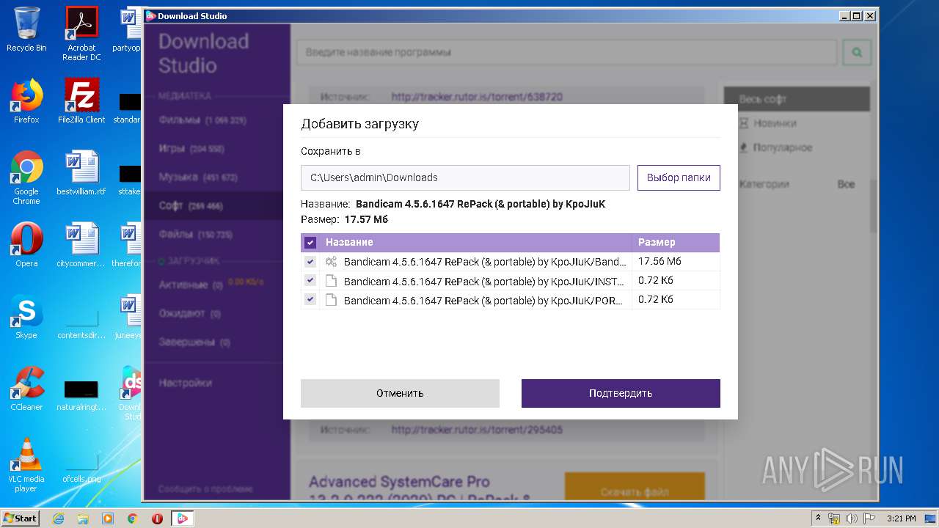Open Настройки in the sidebar
The width and height of the screenshot is (939, 528).
(186, 383)
